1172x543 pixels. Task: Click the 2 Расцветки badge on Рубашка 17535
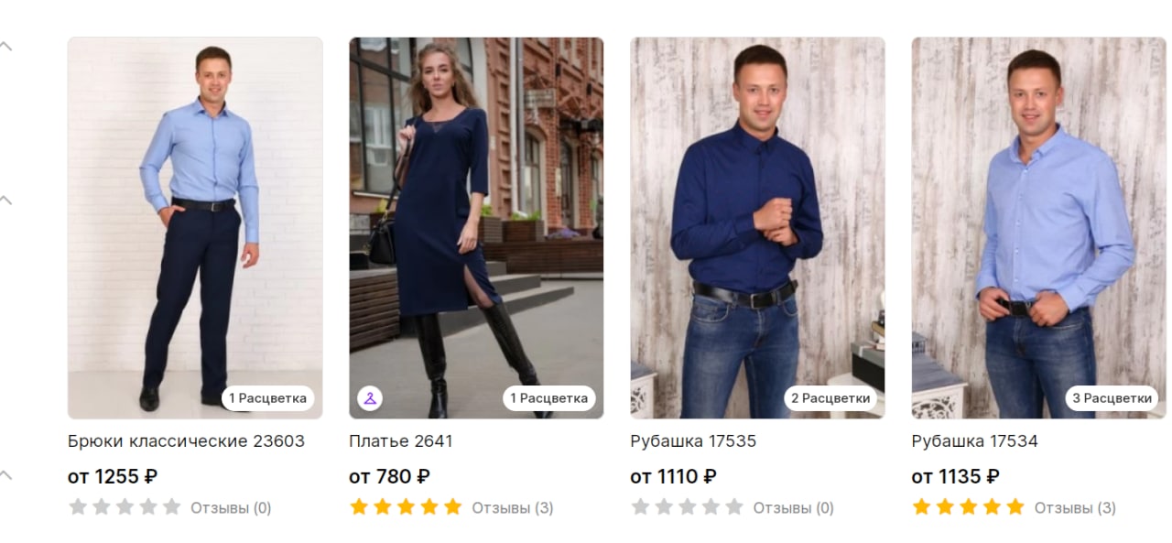coord(830,398)
